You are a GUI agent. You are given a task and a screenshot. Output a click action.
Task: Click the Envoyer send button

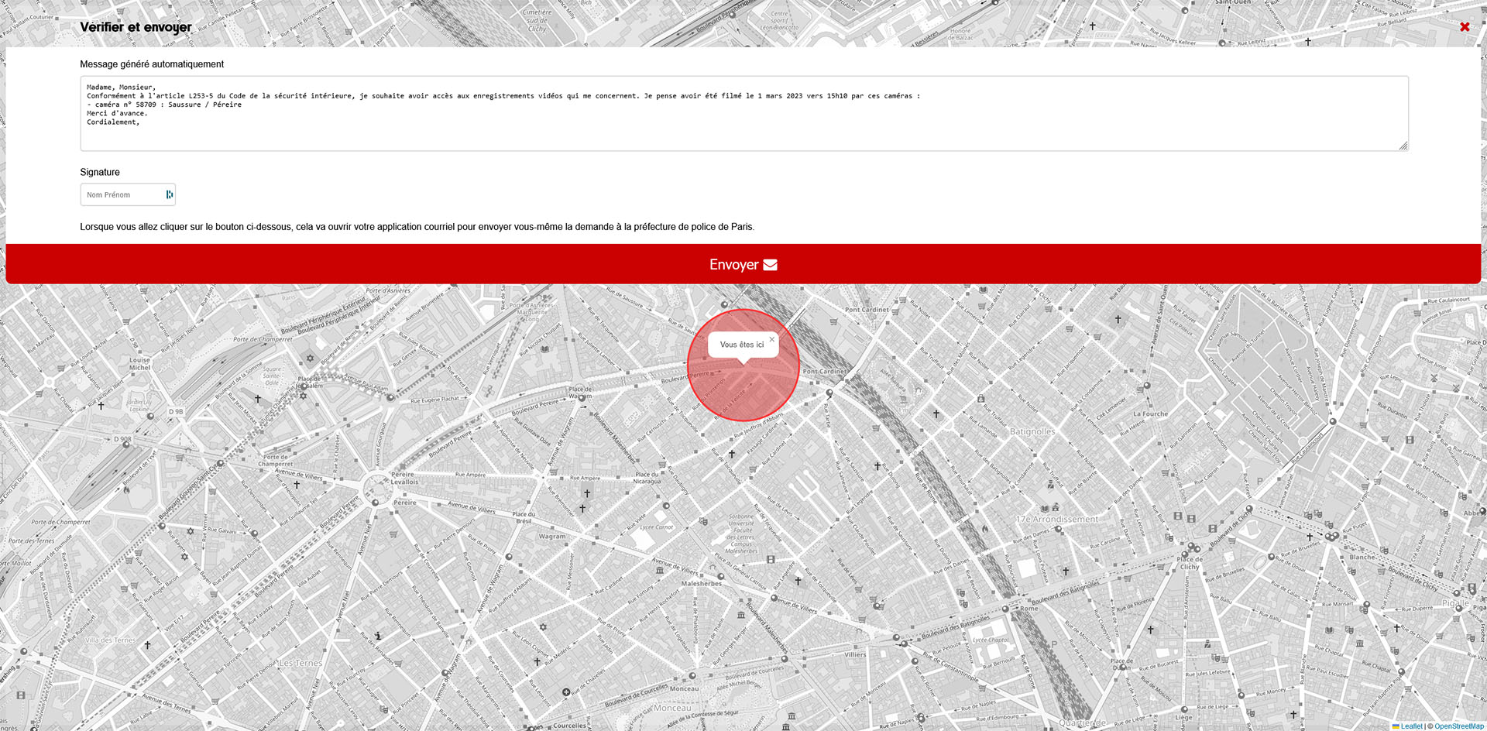pos(743,264)
